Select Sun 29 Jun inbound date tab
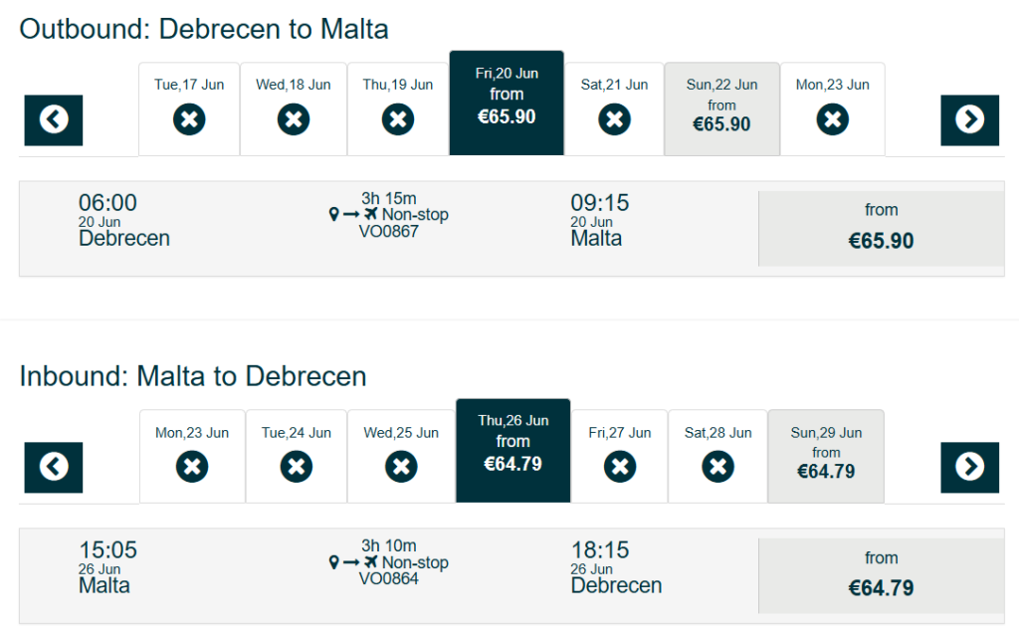This screenshot has width=1019, height=638. 826,456
